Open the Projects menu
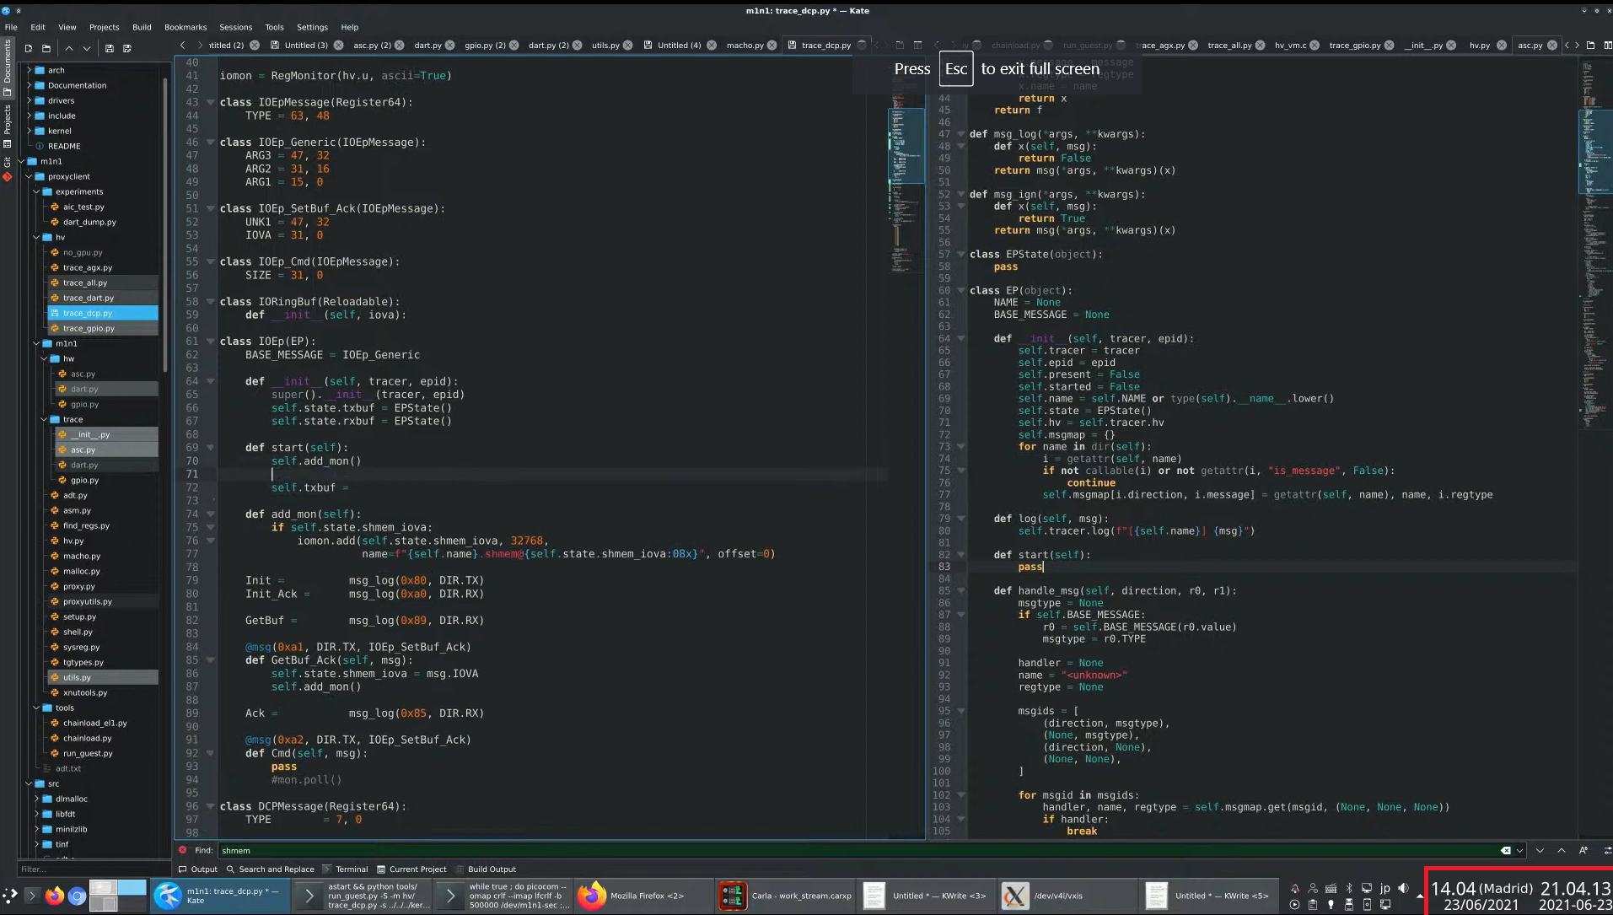 click(x=105, y=27)
